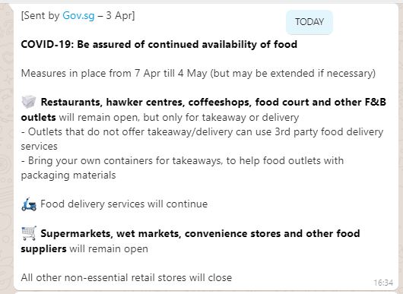
Task: Click the 16:34 message timestamp
Action: tap(383, 283)
